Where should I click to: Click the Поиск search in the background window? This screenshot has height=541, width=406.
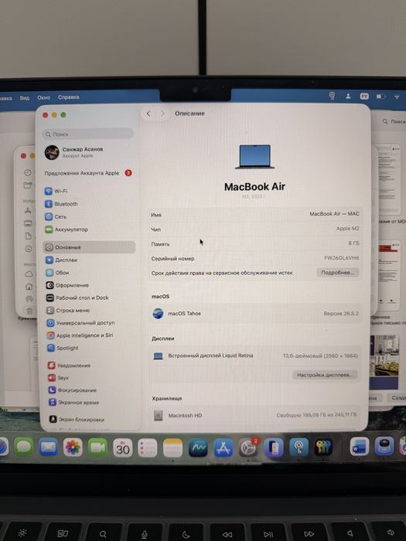pyautogui.click(x=395, y=121)
